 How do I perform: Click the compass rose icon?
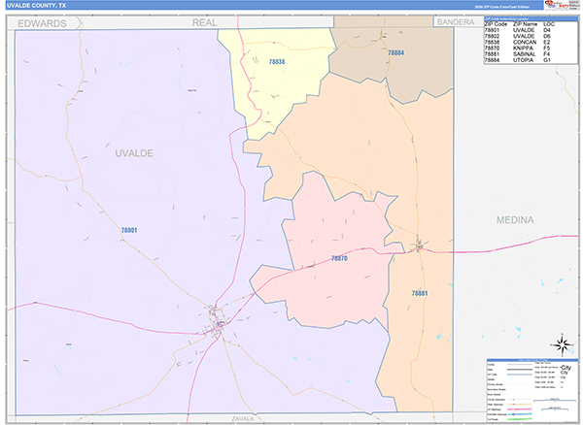(561, 343)
